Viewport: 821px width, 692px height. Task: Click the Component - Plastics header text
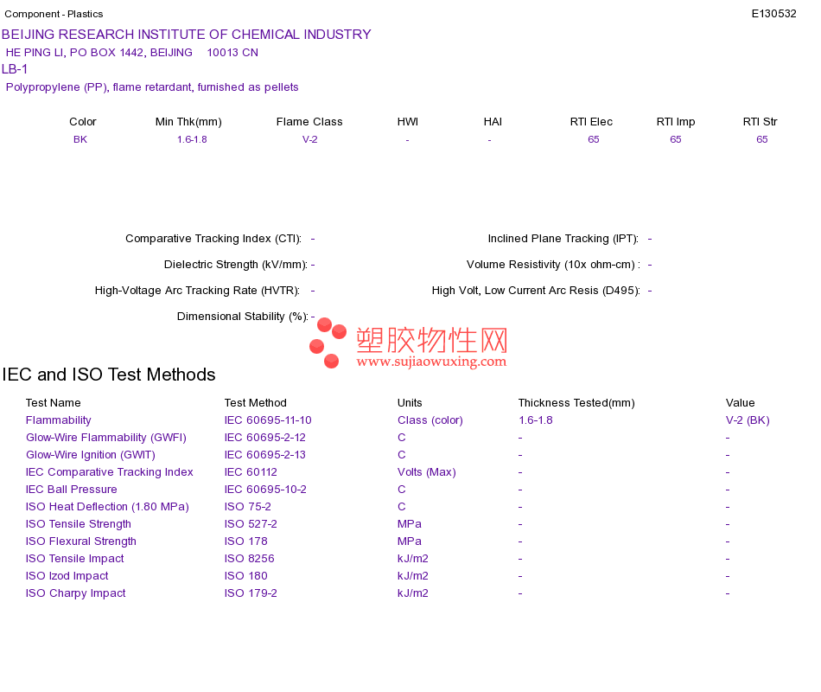point(54,14)
